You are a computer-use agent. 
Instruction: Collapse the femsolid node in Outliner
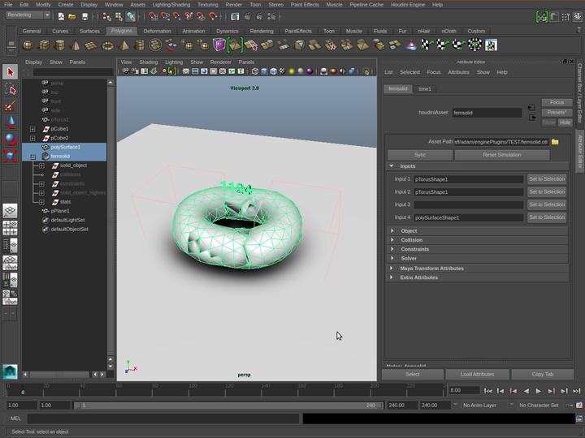point(32,157)
